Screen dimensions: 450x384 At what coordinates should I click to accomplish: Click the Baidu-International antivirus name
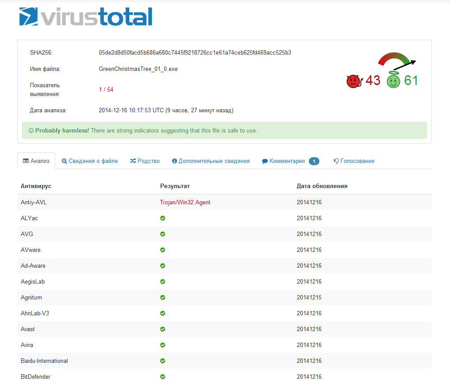44,361
